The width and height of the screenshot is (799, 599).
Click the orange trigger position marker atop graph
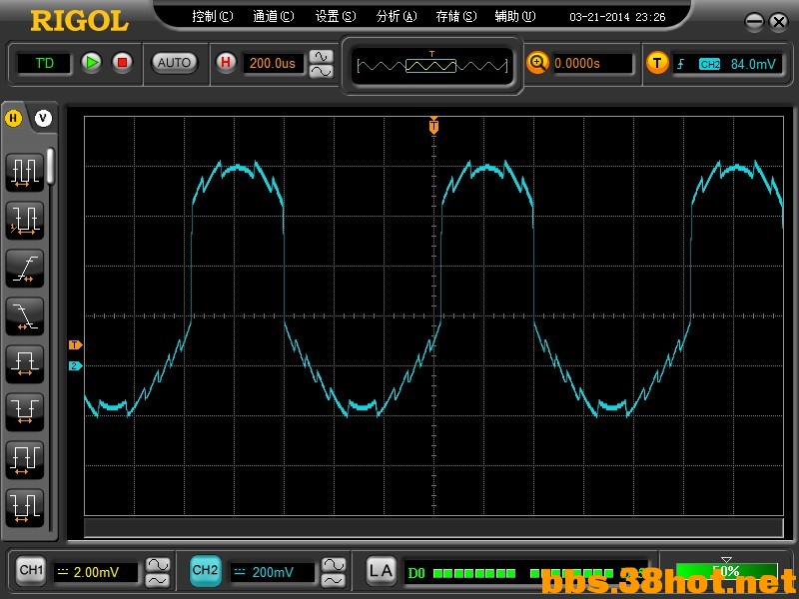pos(433,126)
